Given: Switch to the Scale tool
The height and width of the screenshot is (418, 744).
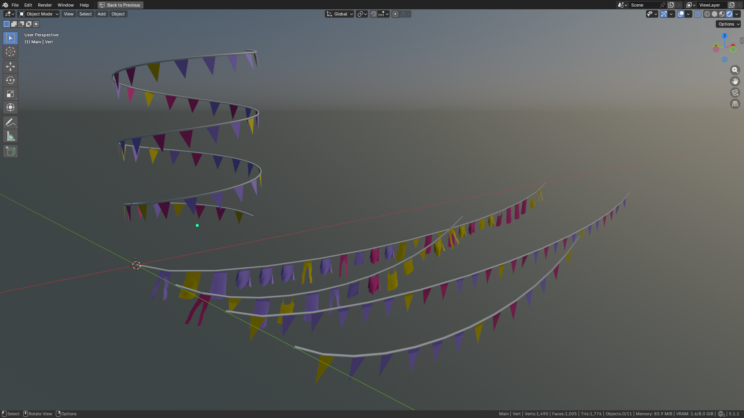Looking at the screenshot, I should coord(10,94).
